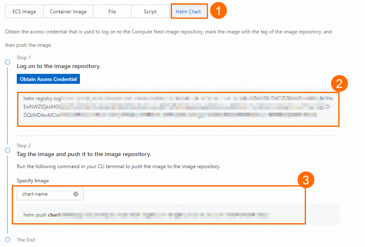
Task: Click the orange number 2 callout badge
Action: [x=339, y=84]
